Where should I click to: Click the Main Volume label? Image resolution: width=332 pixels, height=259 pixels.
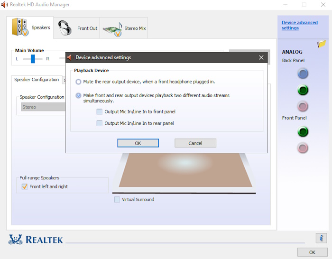click(29, 50)
